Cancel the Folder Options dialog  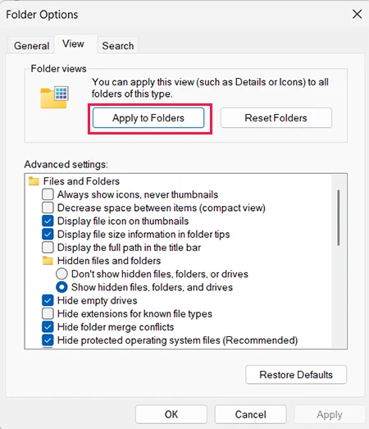pyautogui.click(x=251, y=414)
